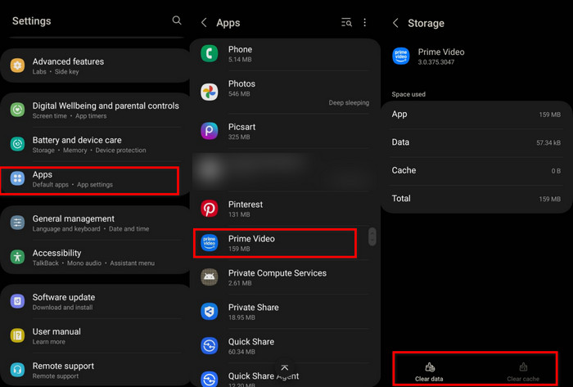Click the Total row in Storage
This screenshot has height=387, width=573.
click(x=476, y=199)
